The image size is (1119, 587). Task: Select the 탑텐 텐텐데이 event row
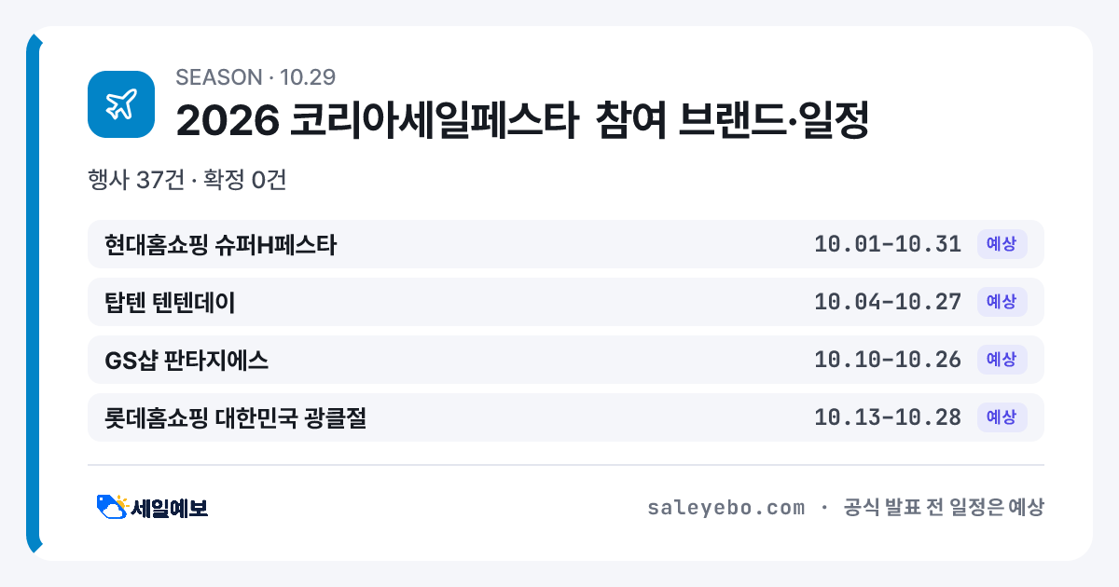566,302
